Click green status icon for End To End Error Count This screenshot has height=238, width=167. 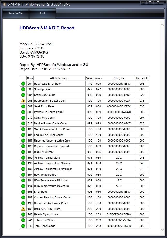(23, 135)
